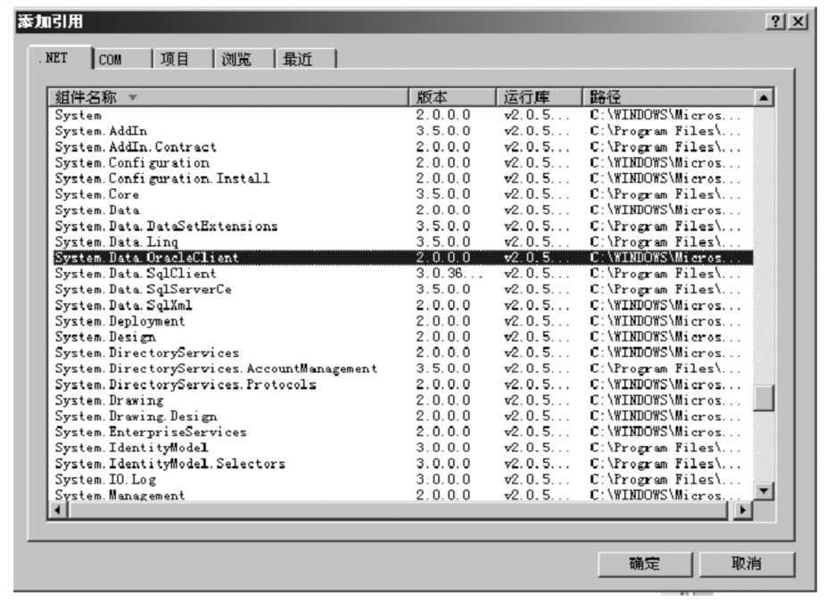The image size is (833, 603).
Task: Confirm with the 确定 button
Action: (x=645, y=564)
